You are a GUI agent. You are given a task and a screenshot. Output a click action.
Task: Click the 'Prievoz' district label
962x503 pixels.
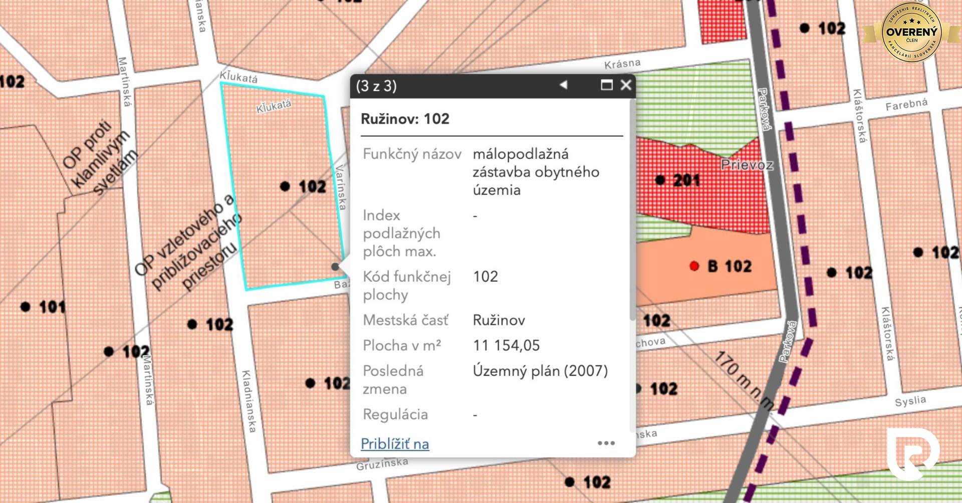click(747, 165)
